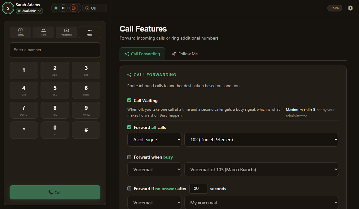The width and height of the screenshot is (359, 209).
Task: Dial digit 6 MNO on keypad
Action: pyautogui.click(x=86, y=90)
